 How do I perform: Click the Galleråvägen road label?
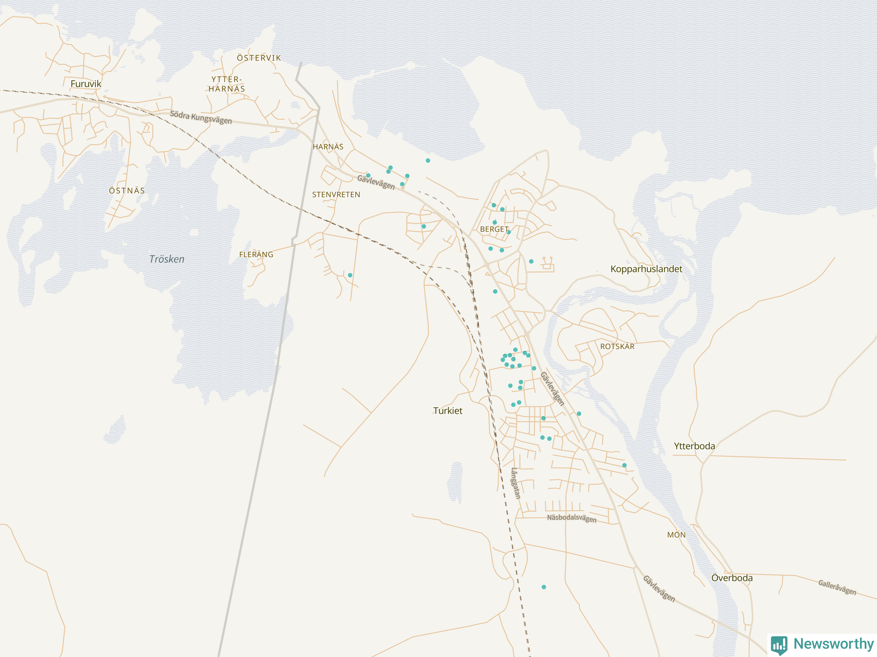[837, 587]
